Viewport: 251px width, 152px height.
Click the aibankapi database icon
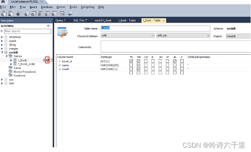click(6, 37)
